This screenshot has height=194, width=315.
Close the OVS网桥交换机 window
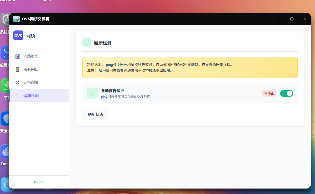click(305, 19)
